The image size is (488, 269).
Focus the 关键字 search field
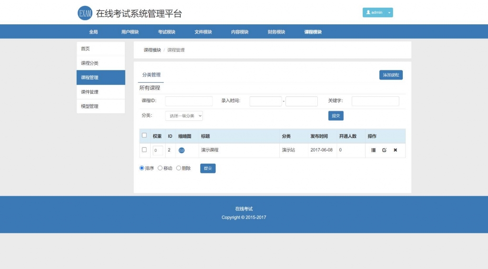coord(375,101)
